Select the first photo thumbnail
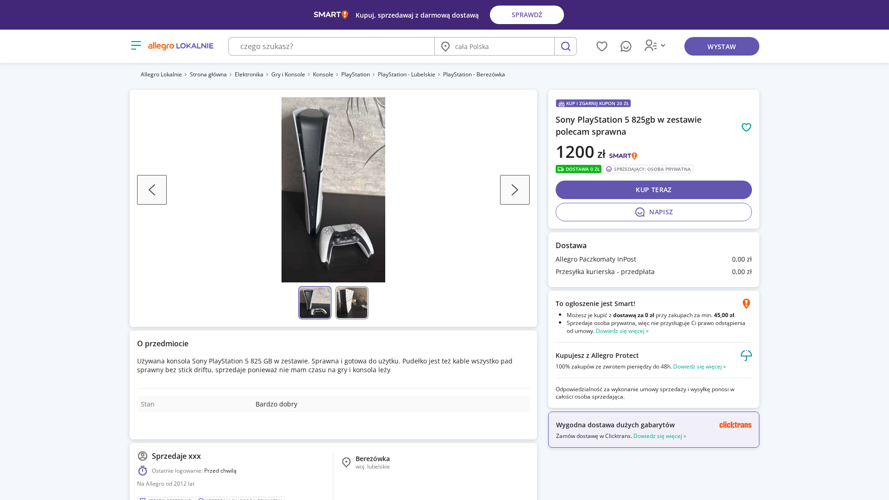Viewport: 889px width, 500px height. tap(315, 303)
